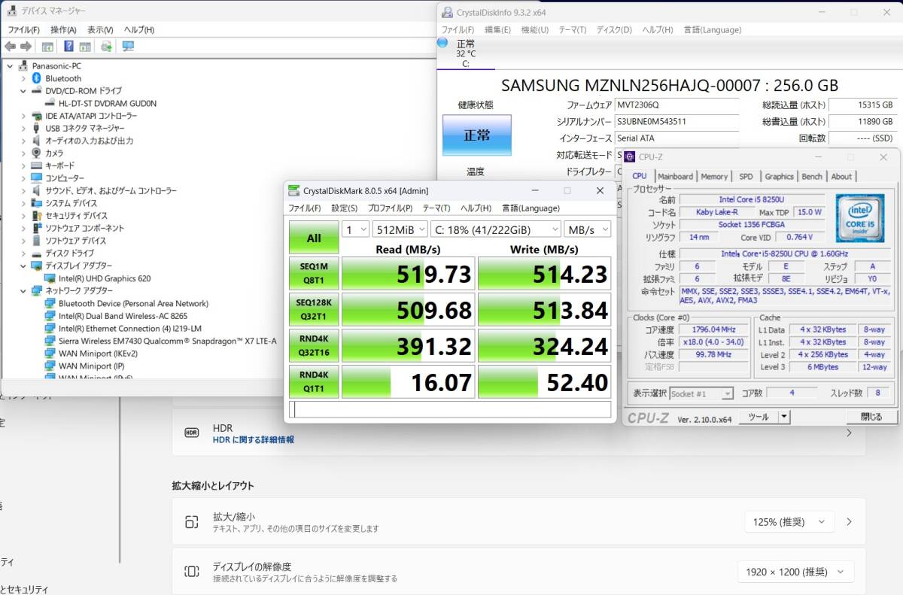Image resolution: width=903 pixels, height=595 pixels.
Task: Click the scan for hardware changes monitor icon
Action: point(128,47)
